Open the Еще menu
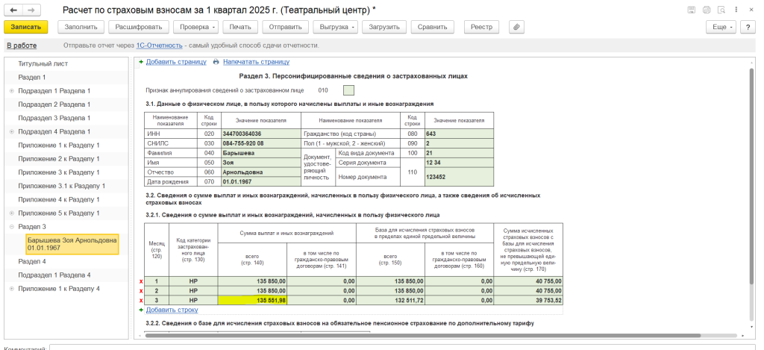 [723, 27]
